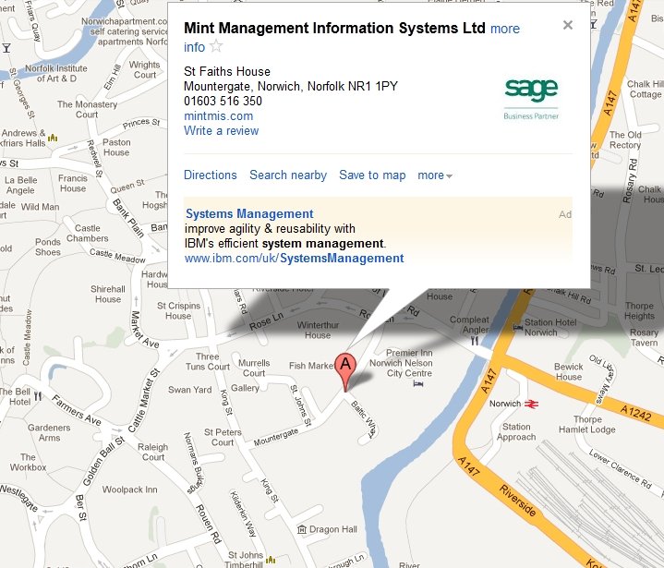Image resolution: width=664 pixels, height=568 pixels.
Task: Click the Golden Ball St label
Action: [103, 461]
